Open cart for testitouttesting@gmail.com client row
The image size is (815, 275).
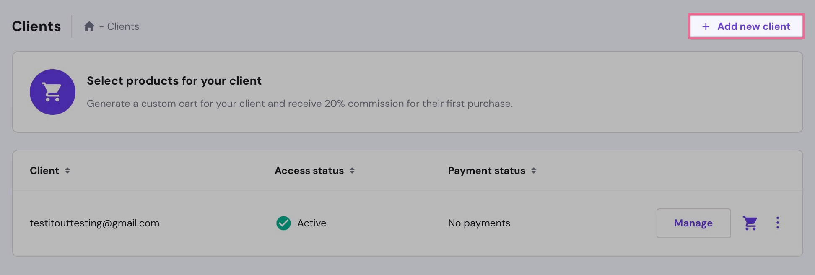pyautogui.click(x=750, y=223)
